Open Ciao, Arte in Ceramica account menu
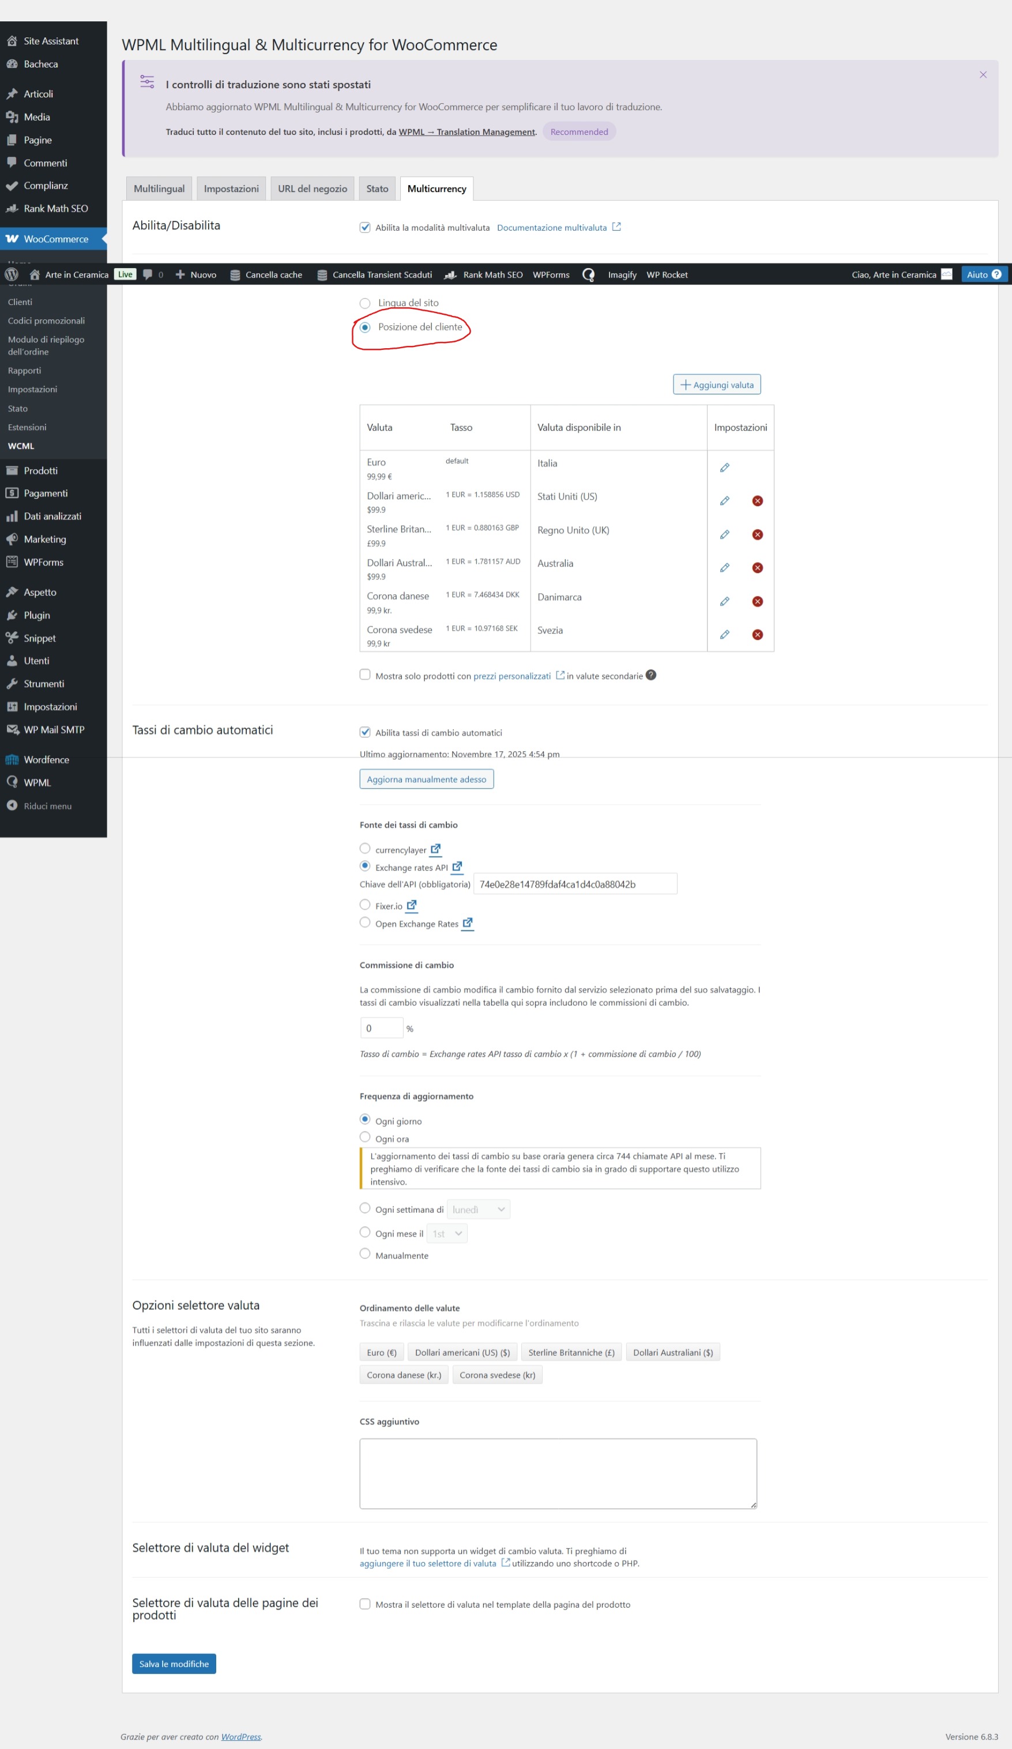Screen dimensions: 1012x1749 click(902, 274)
